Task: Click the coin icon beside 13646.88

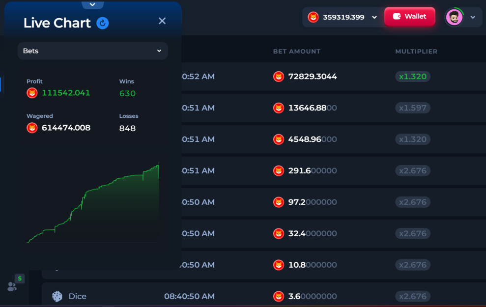Action: [279, 108]
